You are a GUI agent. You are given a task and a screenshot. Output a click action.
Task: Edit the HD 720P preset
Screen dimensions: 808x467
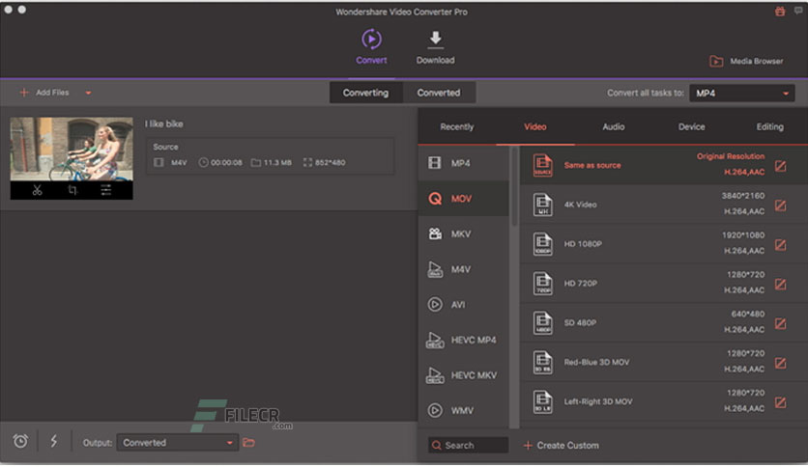click(781, 284)
